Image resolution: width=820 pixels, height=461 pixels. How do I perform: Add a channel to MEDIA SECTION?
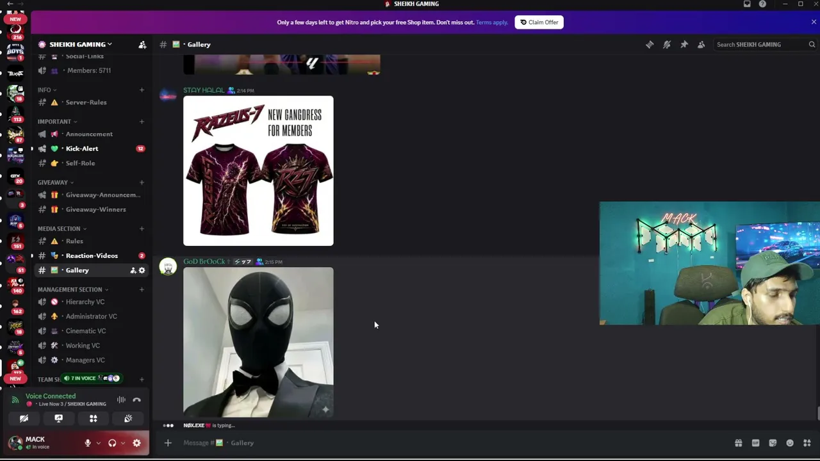point(142,229)
